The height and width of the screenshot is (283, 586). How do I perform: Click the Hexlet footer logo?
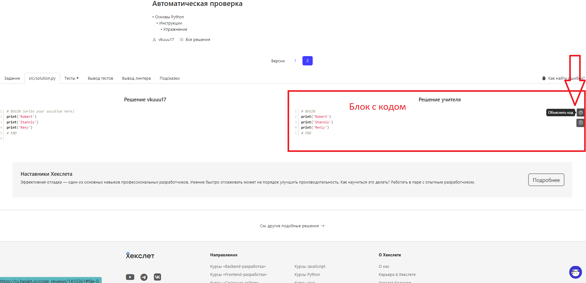(x=140, y=255)
